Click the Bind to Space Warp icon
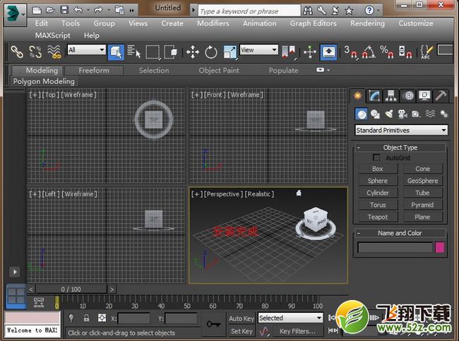The width and height of the screenshot is (459, 341). [x=54, y=52]
